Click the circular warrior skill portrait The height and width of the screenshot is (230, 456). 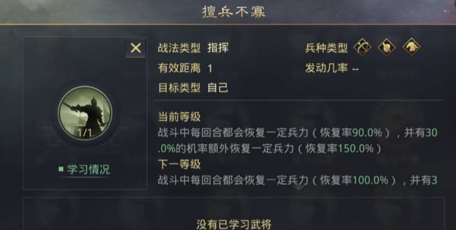tap(85, 113)
